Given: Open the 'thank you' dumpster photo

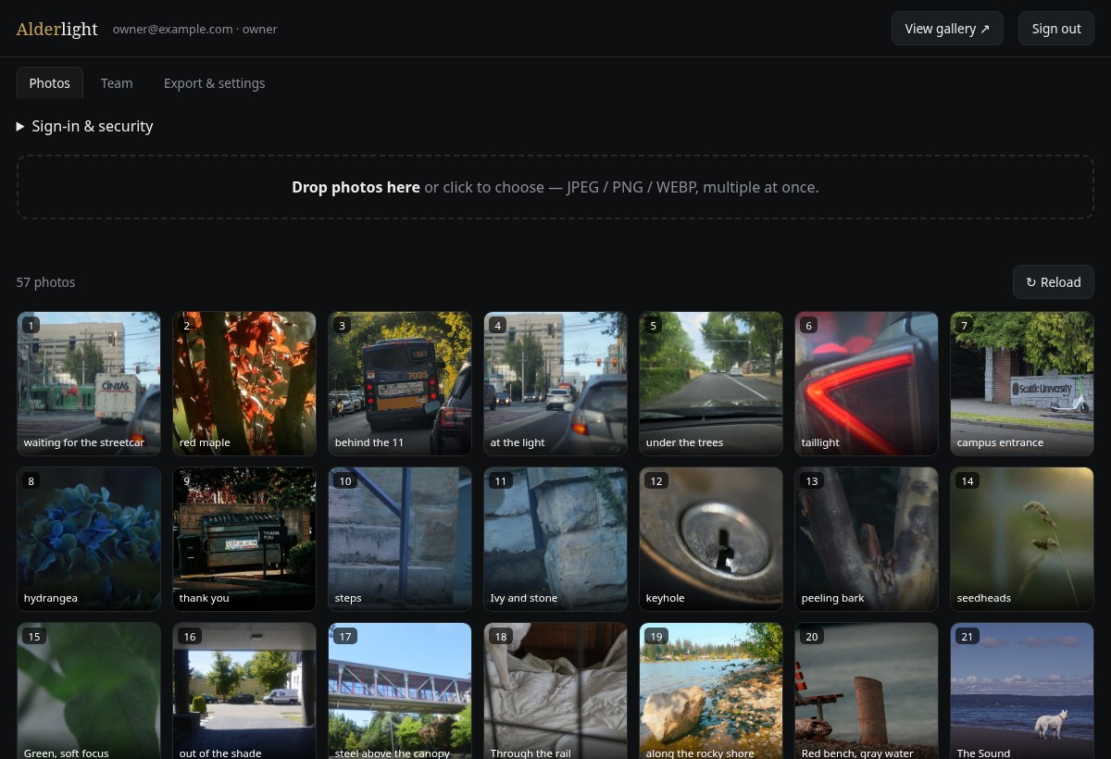Looking at the screenshot, I should pyautogui.click(x=244, y=539).
